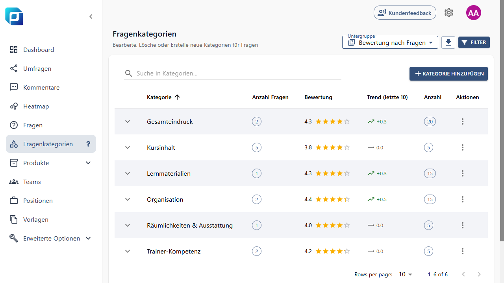
Task: Select Fragenkategorien in sidebar
Action: tap(51, 144)
